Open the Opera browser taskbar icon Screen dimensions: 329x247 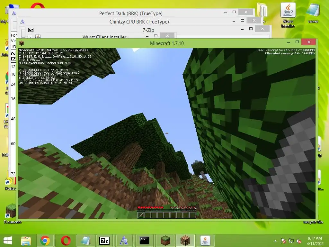click(66, 241)
